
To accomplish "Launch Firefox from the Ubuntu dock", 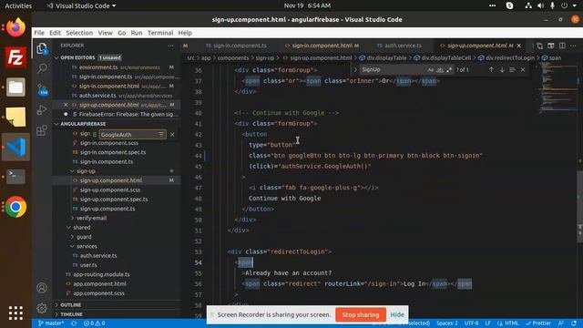I will (15, 27).
